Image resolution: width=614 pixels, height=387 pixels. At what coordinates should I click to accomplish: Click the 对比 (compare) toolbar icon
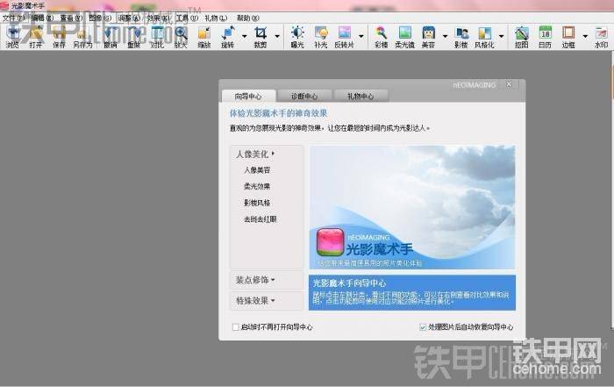[x=157, y=37]
